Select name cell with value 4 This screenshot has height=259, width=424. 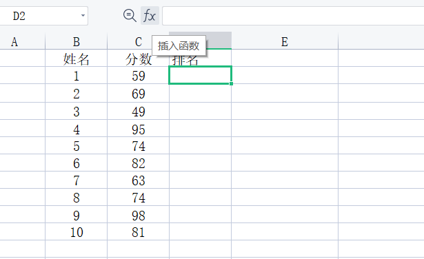point(77,128)
